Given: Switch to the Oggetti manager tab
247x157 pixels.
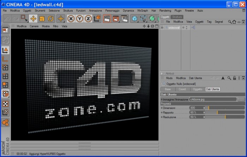Looking at the screenshot, I should point(165,17).
